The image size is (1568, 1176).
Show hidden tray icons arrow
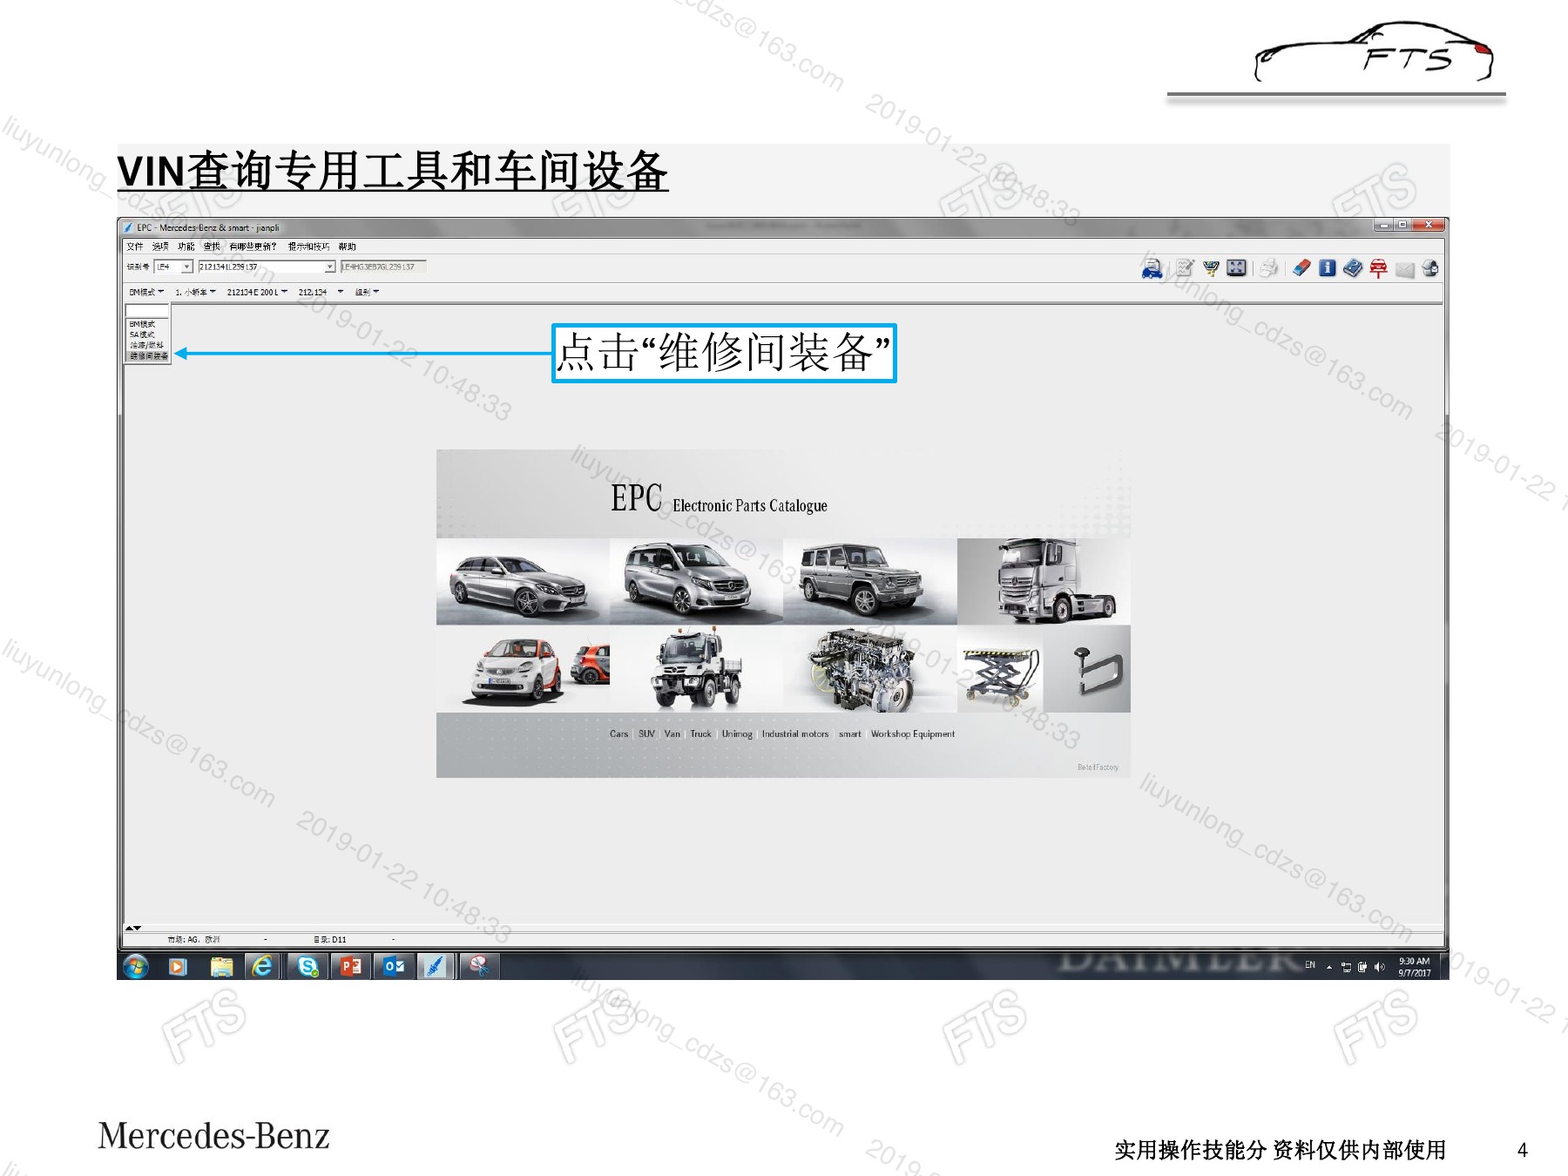1329,967
